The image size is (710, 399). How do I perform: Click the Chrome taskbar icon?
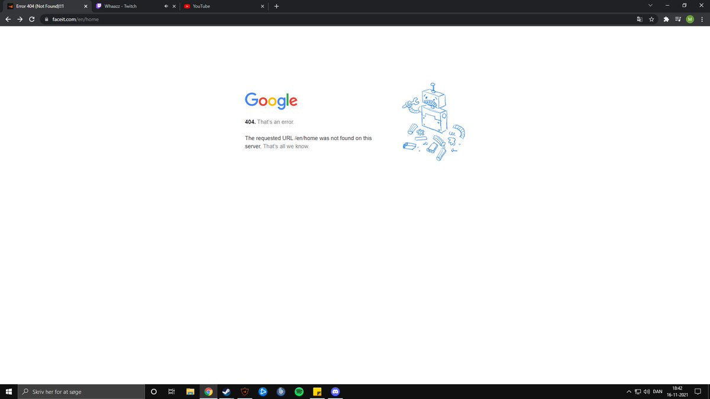(x=208, y=391)
